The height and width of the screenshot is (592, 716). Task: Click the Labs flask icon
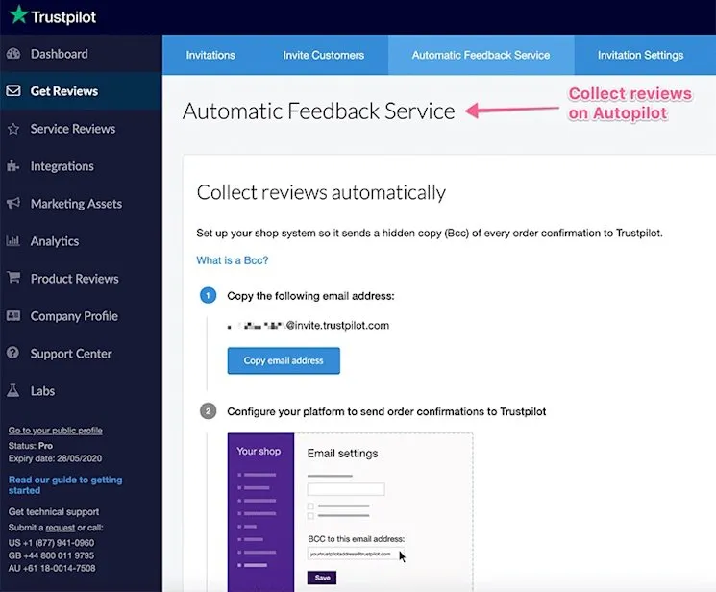pyautogui.click(x=13, y=390)
